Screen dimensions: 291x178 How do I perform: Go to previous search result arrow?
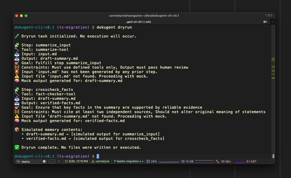click(x=50, y=161)
